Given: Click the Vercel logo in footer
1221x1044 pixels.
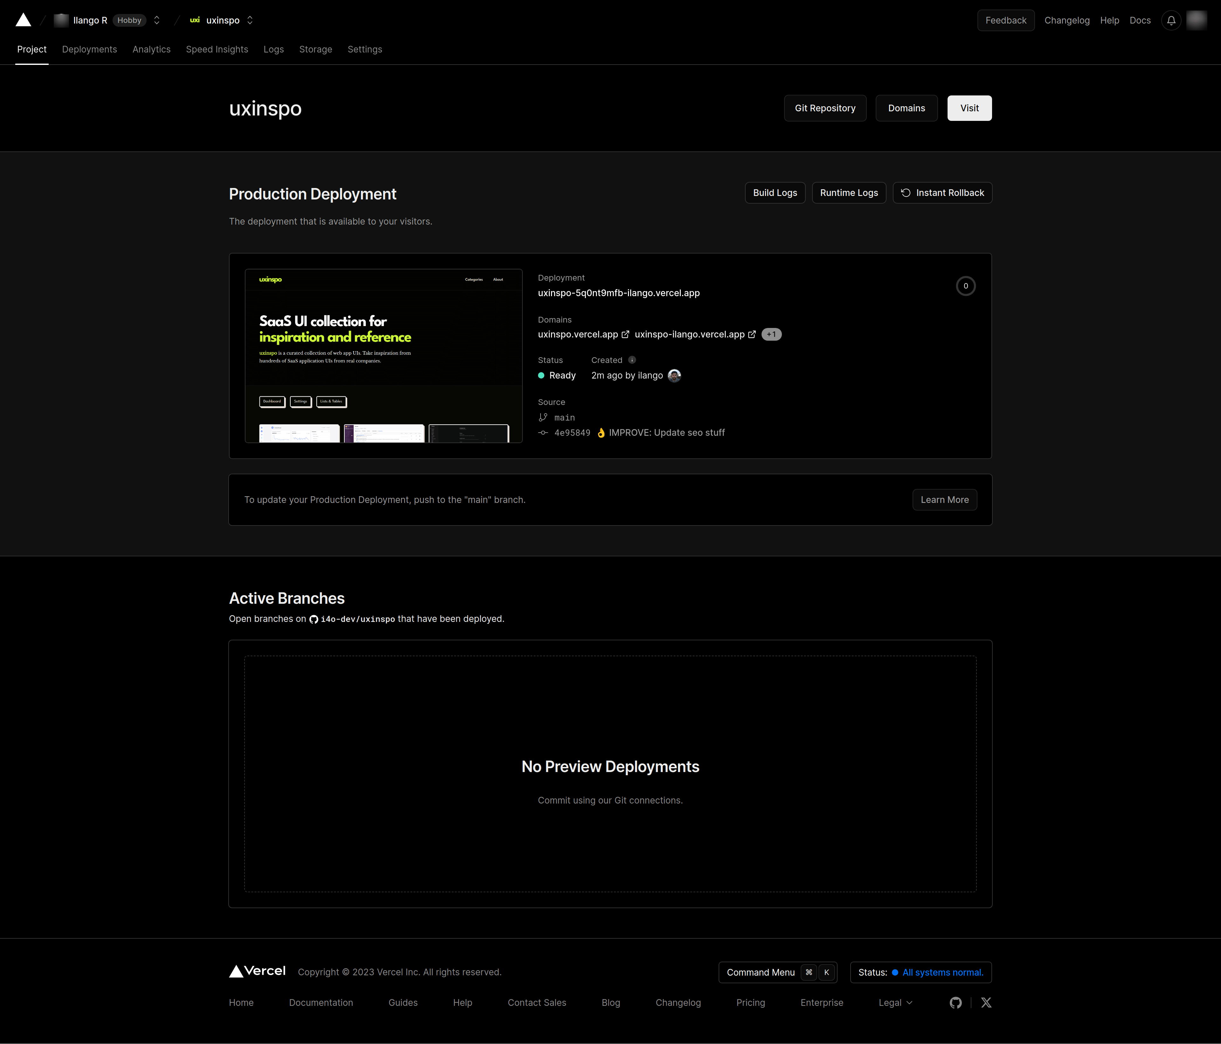Looking at the screenshot, I should (258, 971).
